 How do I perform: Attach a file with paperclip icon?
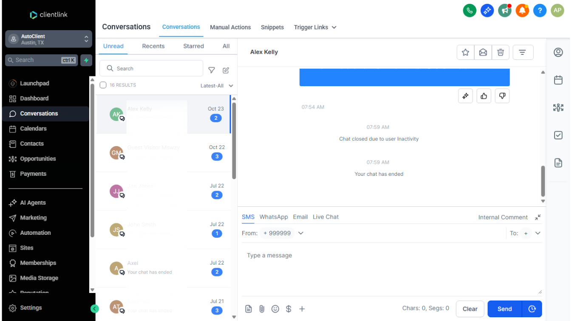tap(262, 309)
